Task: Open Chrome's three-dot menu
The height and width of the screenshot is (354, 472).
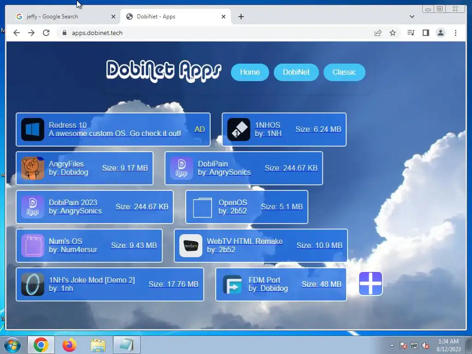Action: coord(455,33)
